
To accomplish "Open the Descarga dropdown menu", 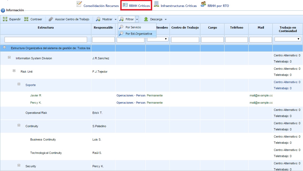I will click(x=166, y=20).
